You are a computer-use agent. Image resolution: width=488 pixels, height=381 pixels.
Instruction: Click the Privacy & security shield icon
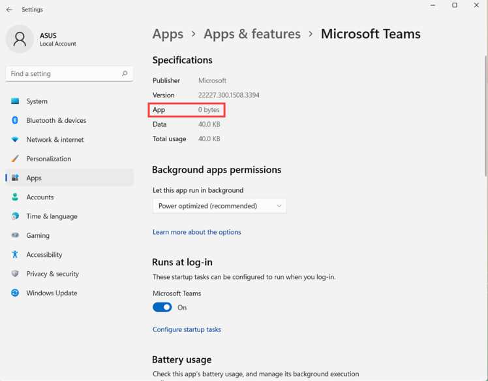click(15, 274)
